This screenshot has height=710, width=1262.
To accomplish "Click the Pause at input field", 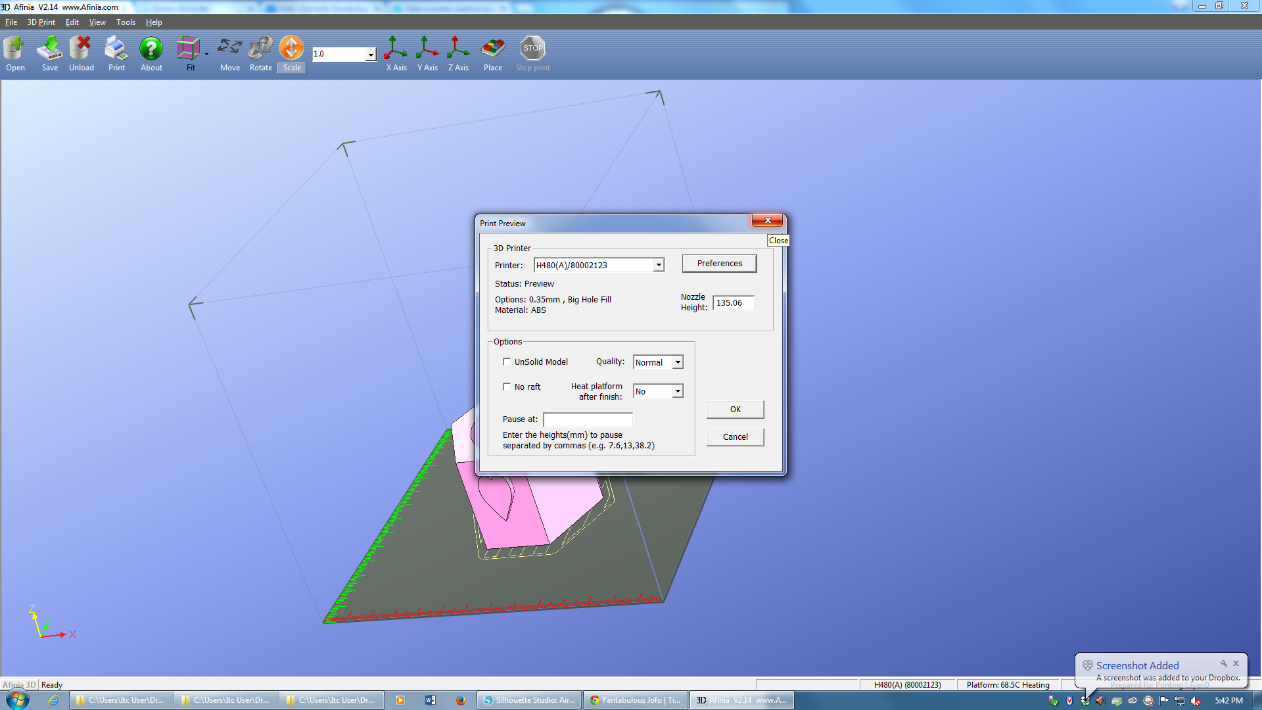I will 588,419.
